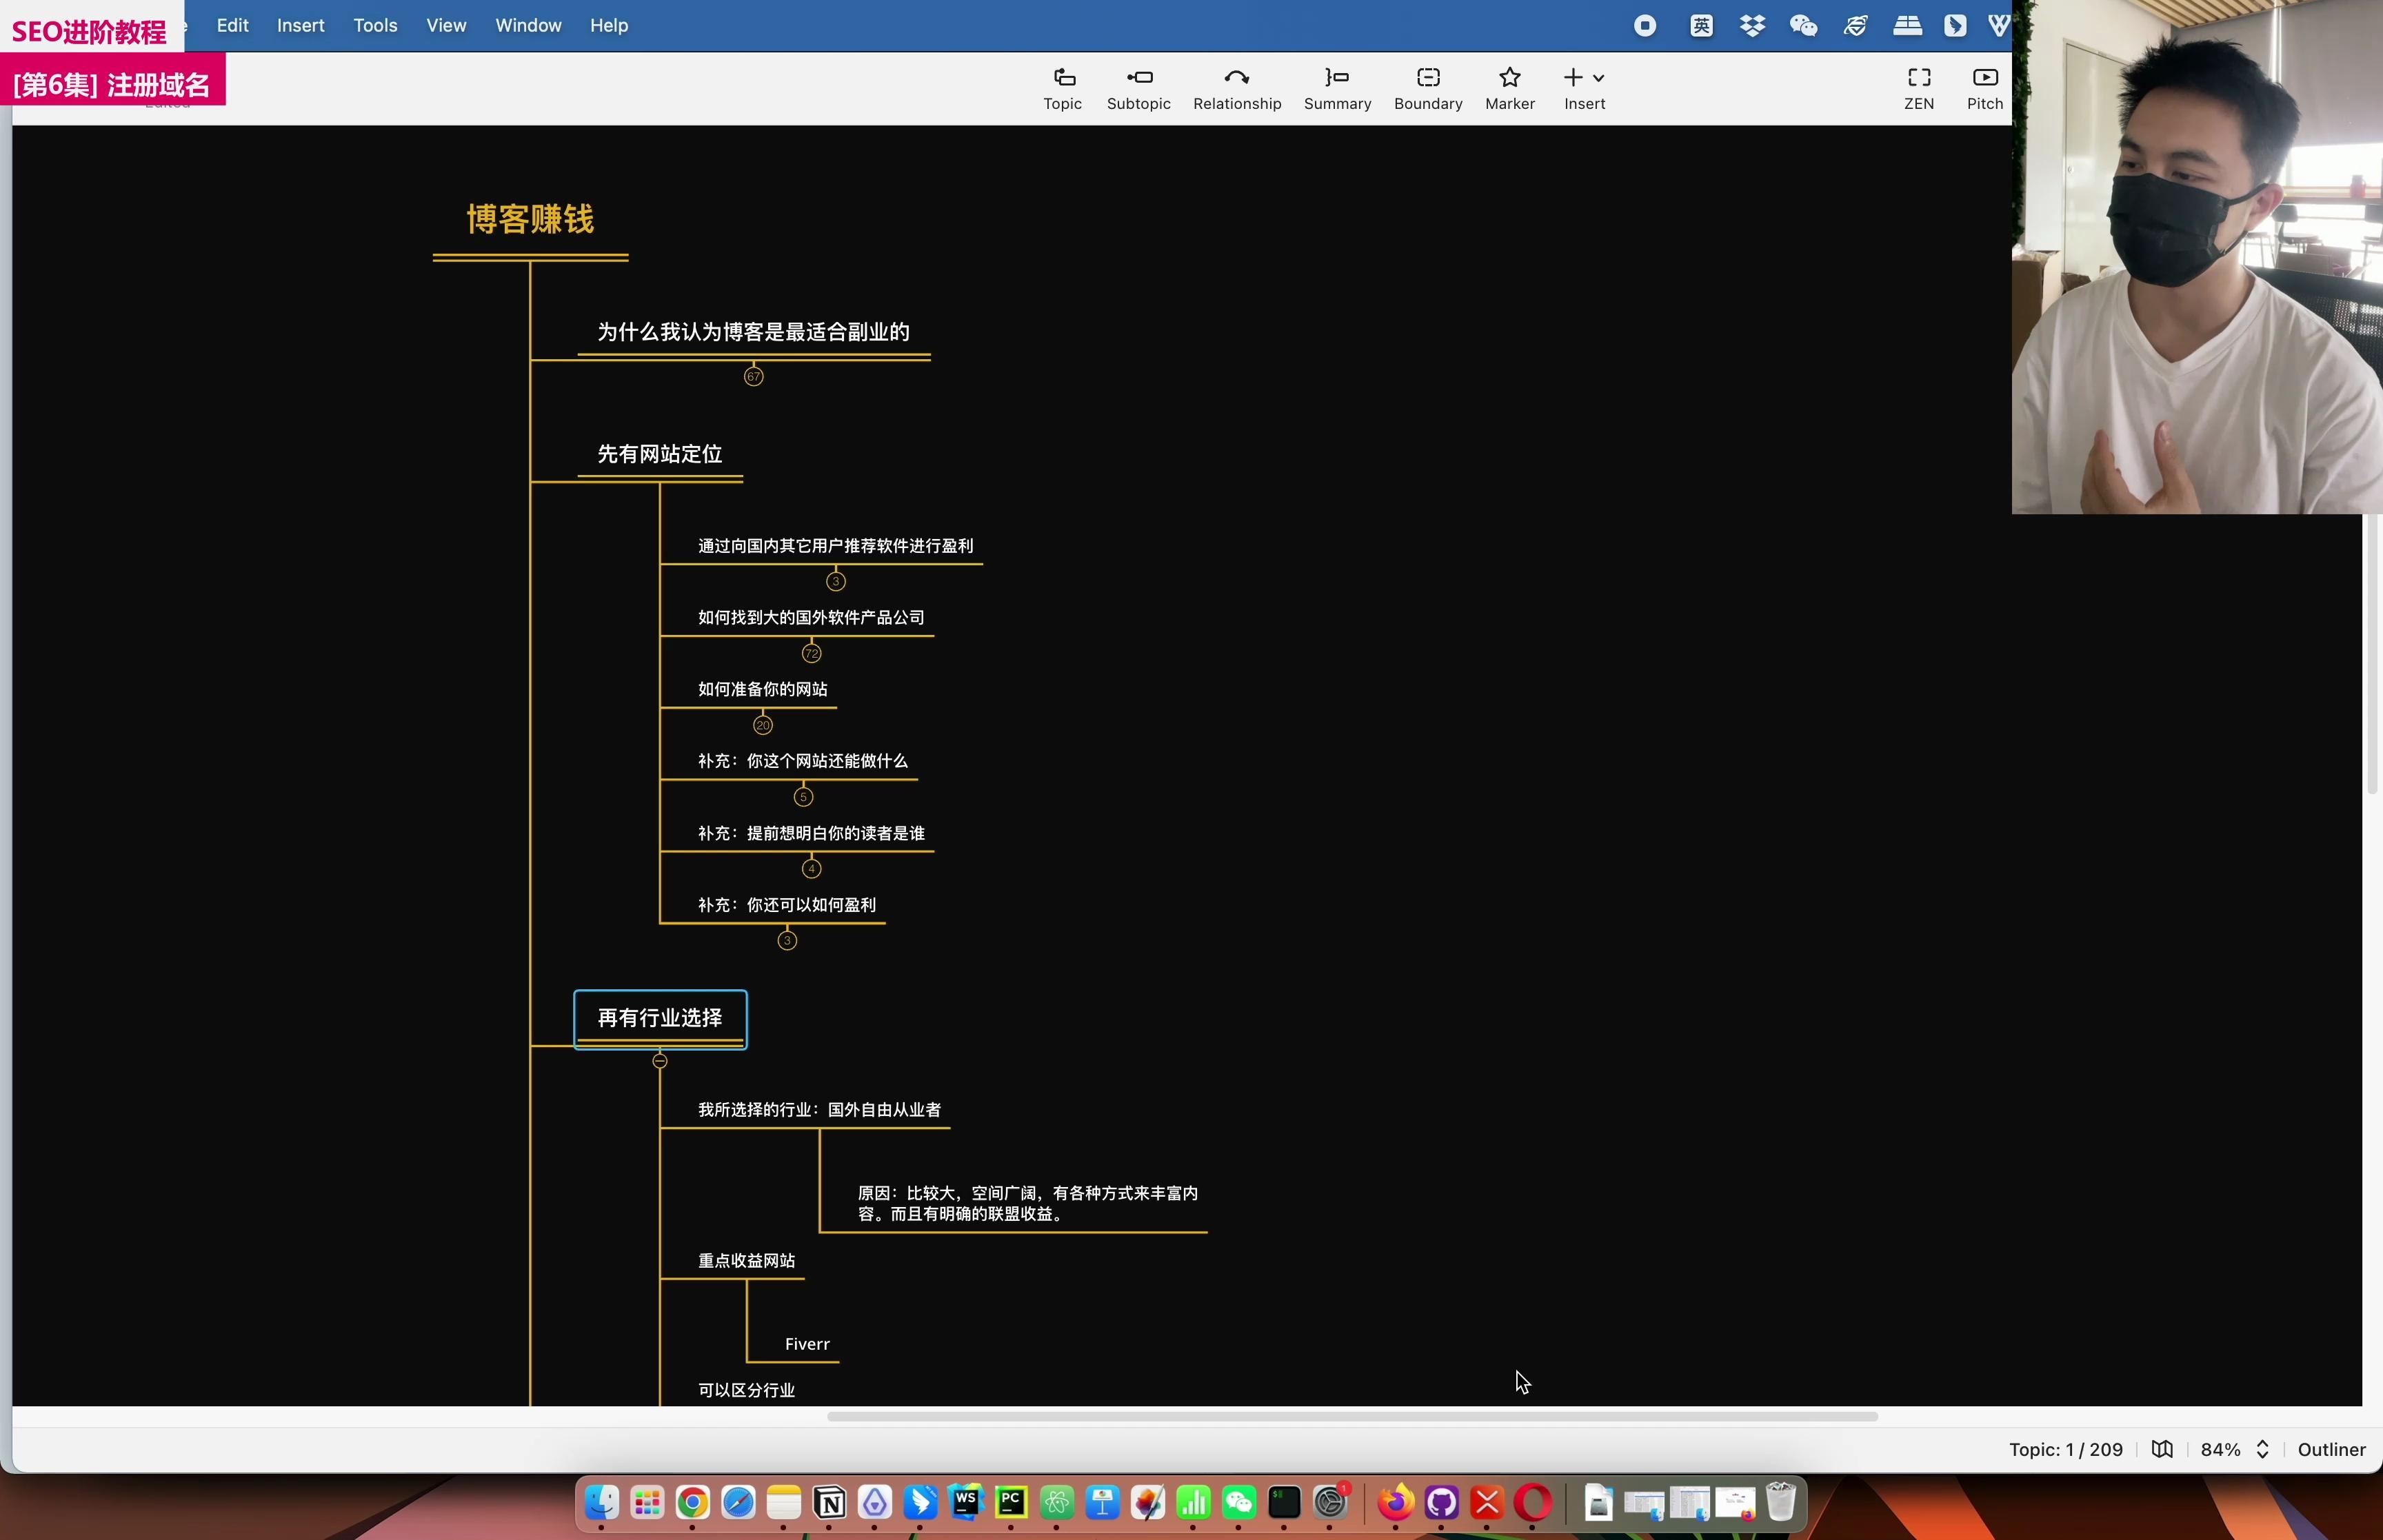The height and width of the screenshot is (1540, 2383).
Task: Expand the 5 badge under 补充：你这个网站还能做什么
Action: pos(803,797)
